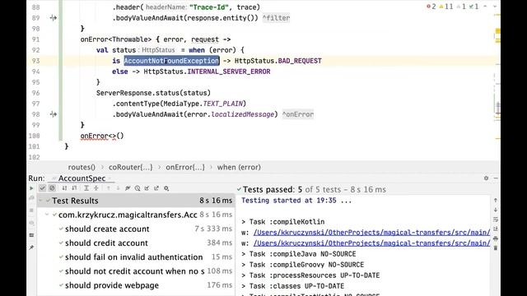Print the console output

pyautogui.click(x=496, y=238)
